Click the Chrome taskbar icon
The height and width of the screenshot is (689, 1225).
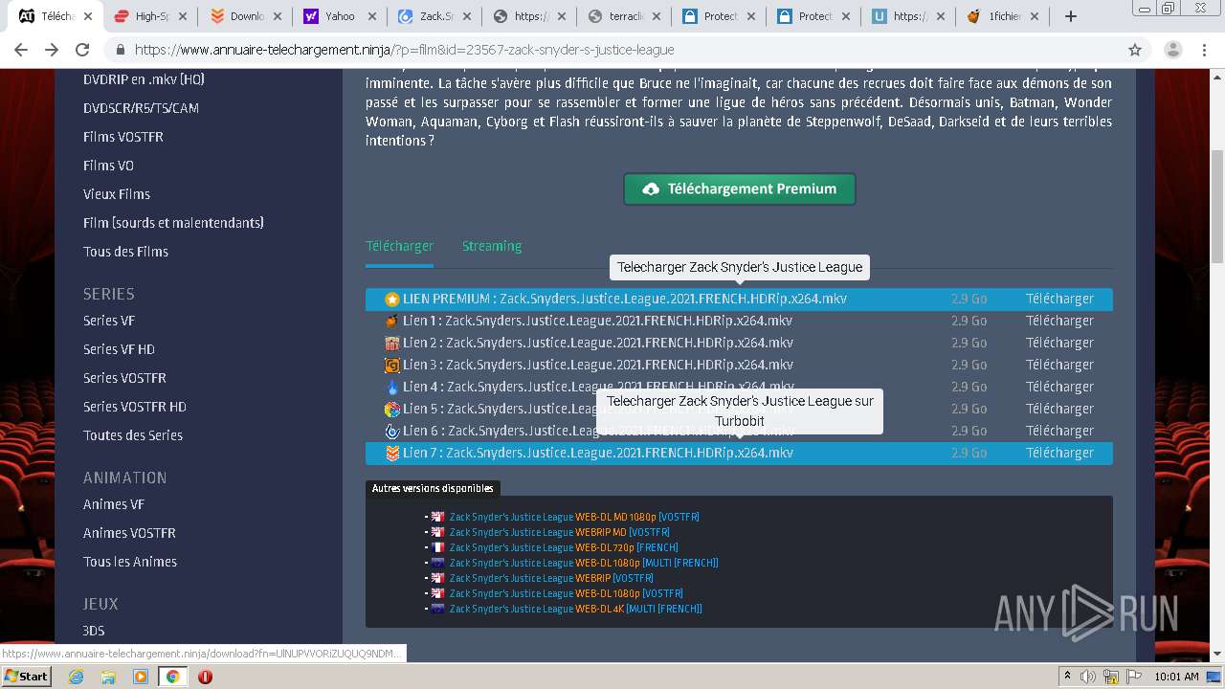[172, 677]
